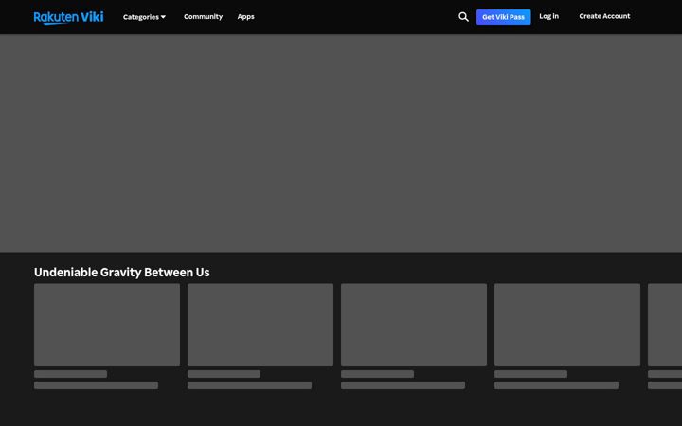Screen dimensions: 682x426
Task: Click the Rakuten Viki logo
Action: [69, 17]
